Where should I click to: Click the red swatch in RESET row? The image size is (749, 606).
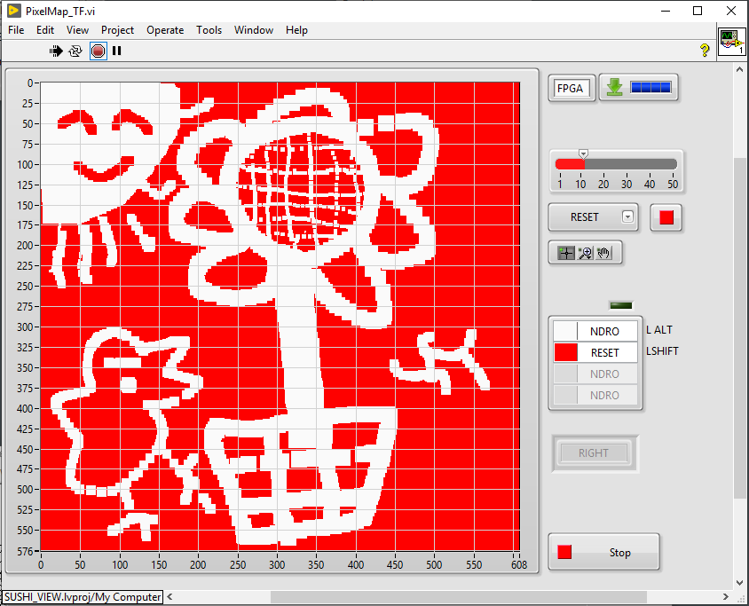tap(565, 352)
